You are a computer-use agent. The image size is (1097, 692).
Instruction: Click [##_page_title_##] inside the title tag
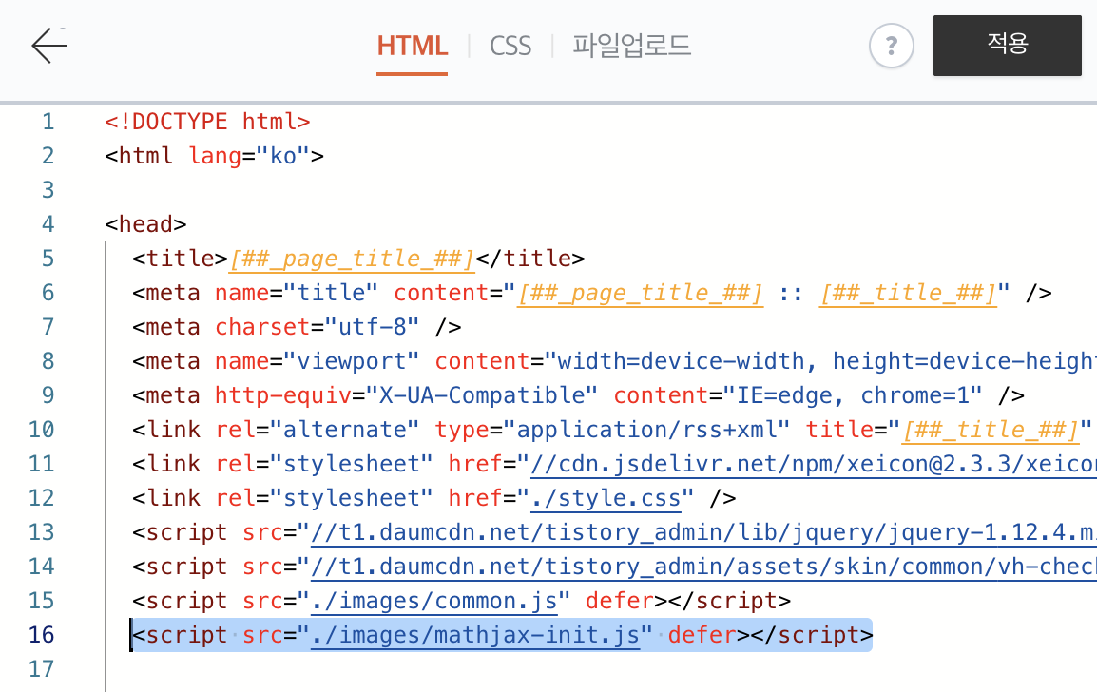352,259
